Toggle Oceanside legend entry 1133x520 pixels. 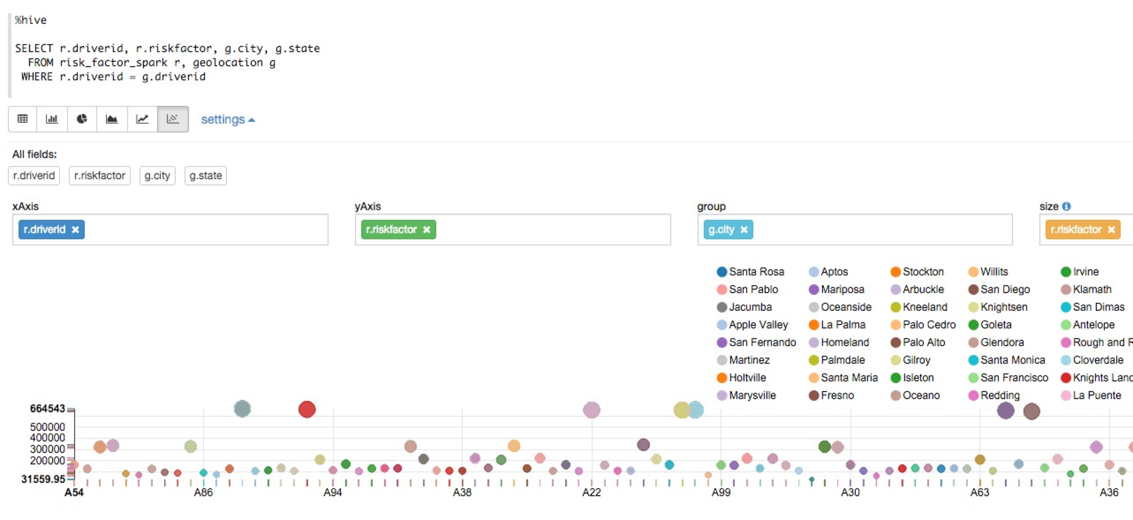point(840,307)
